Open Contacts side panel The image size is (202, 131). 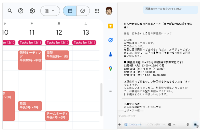coord(110,54)
